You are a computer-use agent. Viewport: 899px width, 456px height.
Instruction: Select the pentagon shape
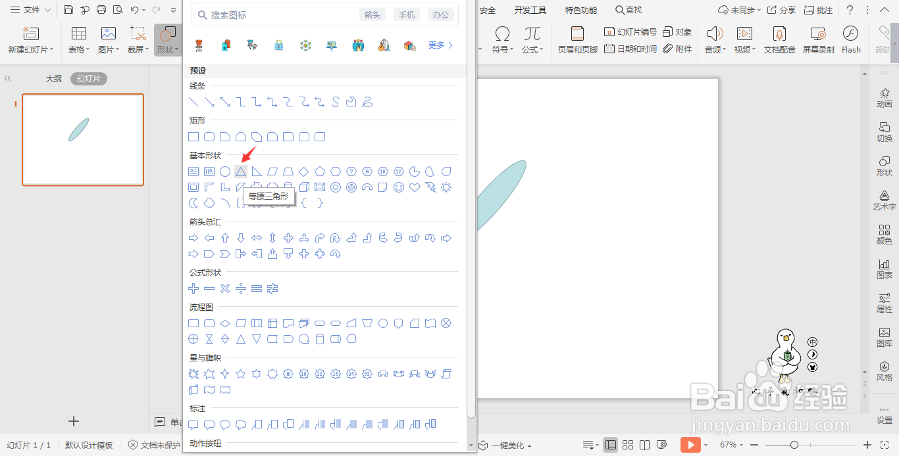pyautogui.click(x=320, y=171)
